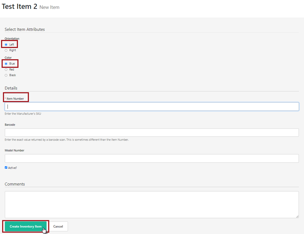The height and width of the screenshot is (234, 304).
Task: Focus the Item Number input field
Action: click(x=152, y=106)
